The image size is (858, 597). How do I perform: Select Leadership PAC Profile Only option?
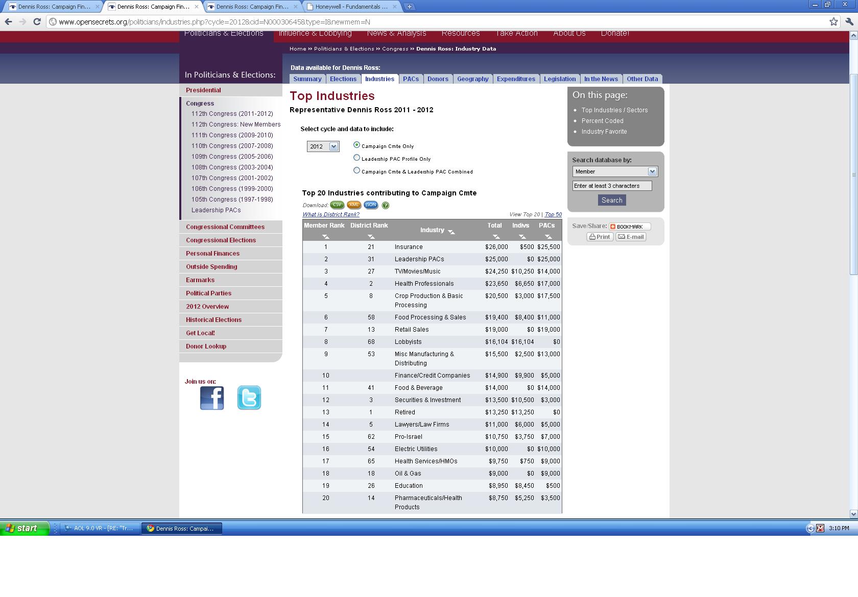[356, 158]
